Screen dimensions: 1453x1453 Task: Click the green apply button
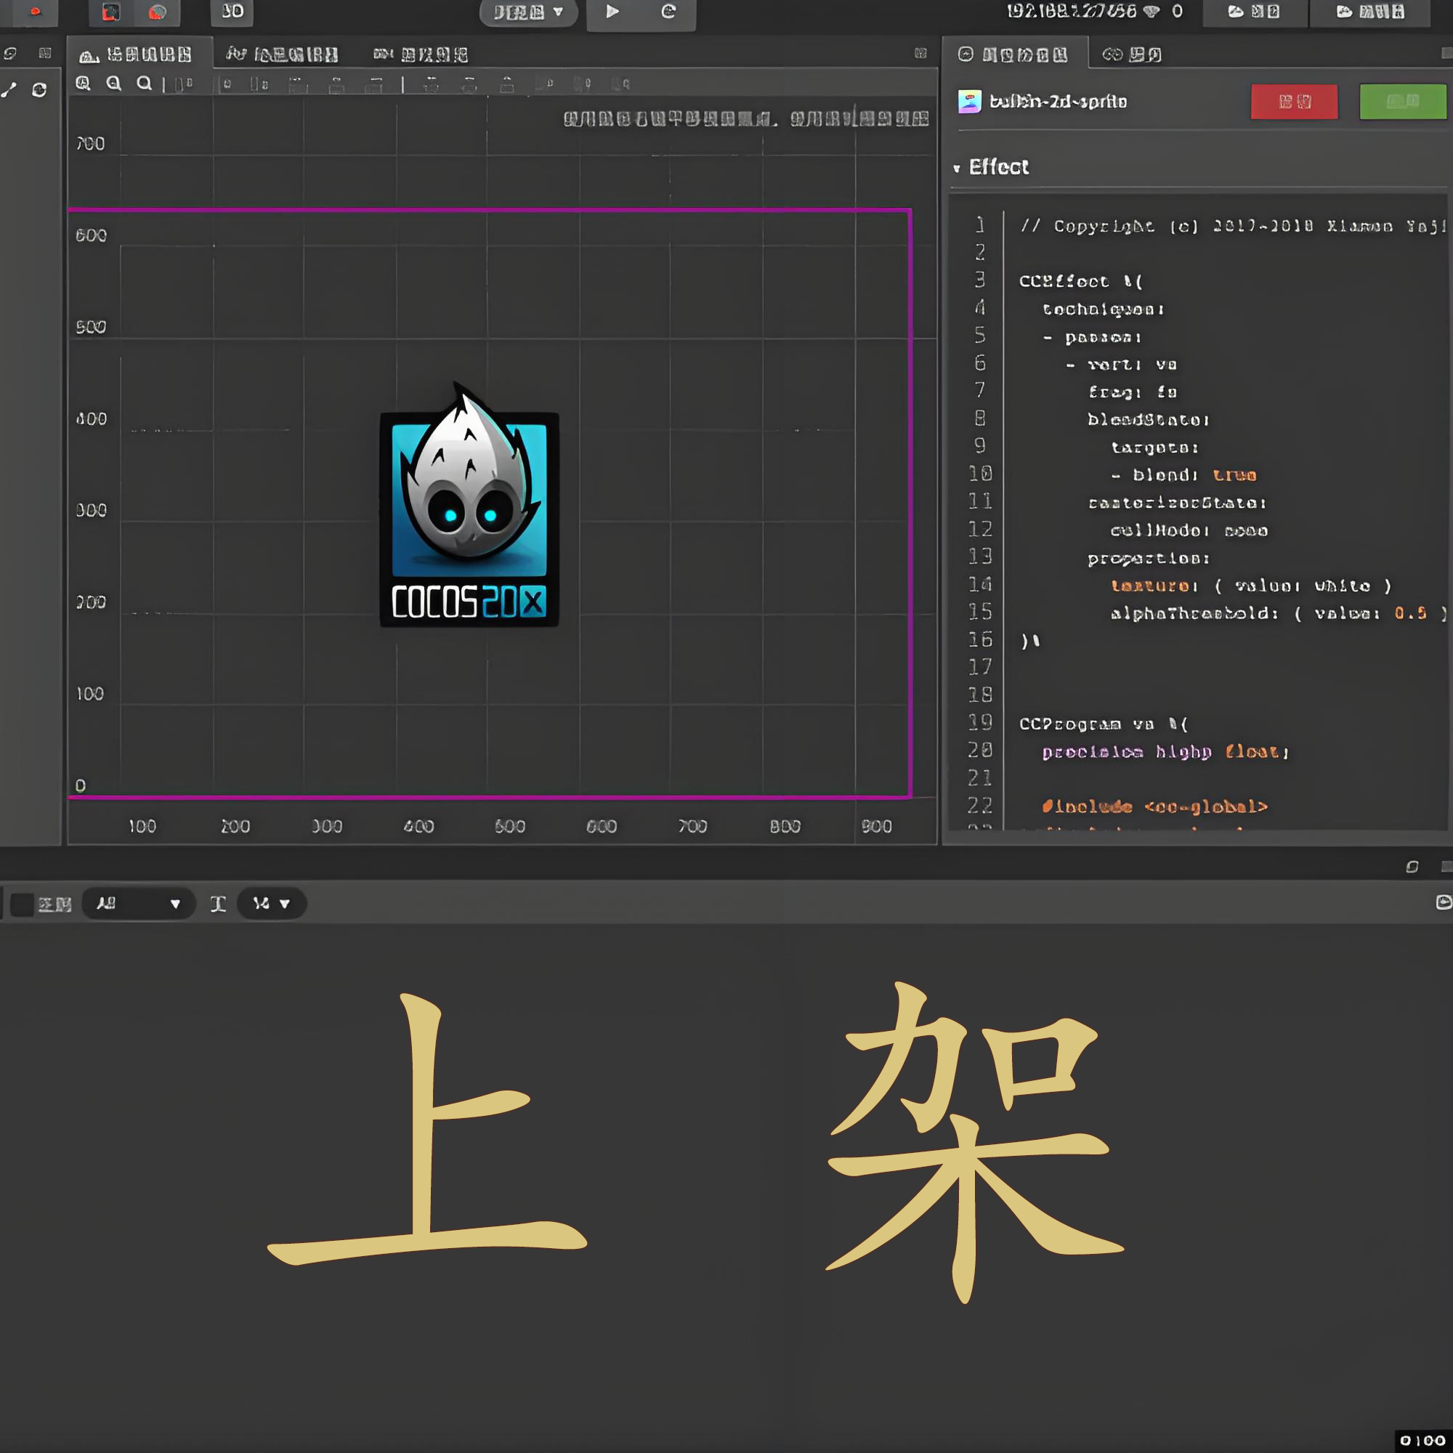[x=1402, y=102]
